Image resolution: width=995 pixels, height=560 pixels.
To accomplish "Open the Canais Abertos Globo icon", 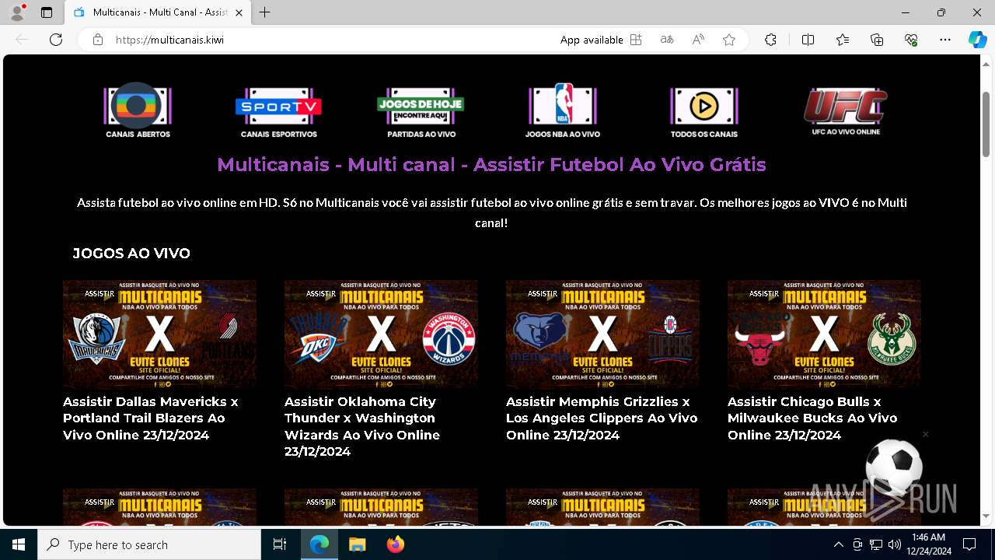I will [x=138, y=110].
